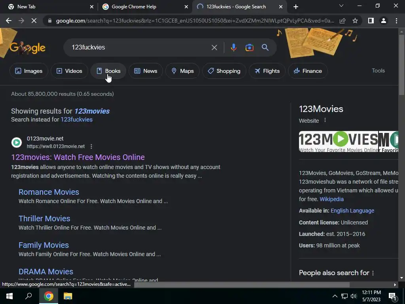The width and height of the screenshot is (405, 304).
Task: Open the Wikipedia link in knowledge panel
Action: pyautogui.click(x=332, y=199)
